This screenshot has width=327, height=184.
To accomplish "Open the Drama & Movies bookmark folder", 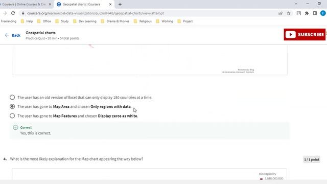I will [115, 21].
